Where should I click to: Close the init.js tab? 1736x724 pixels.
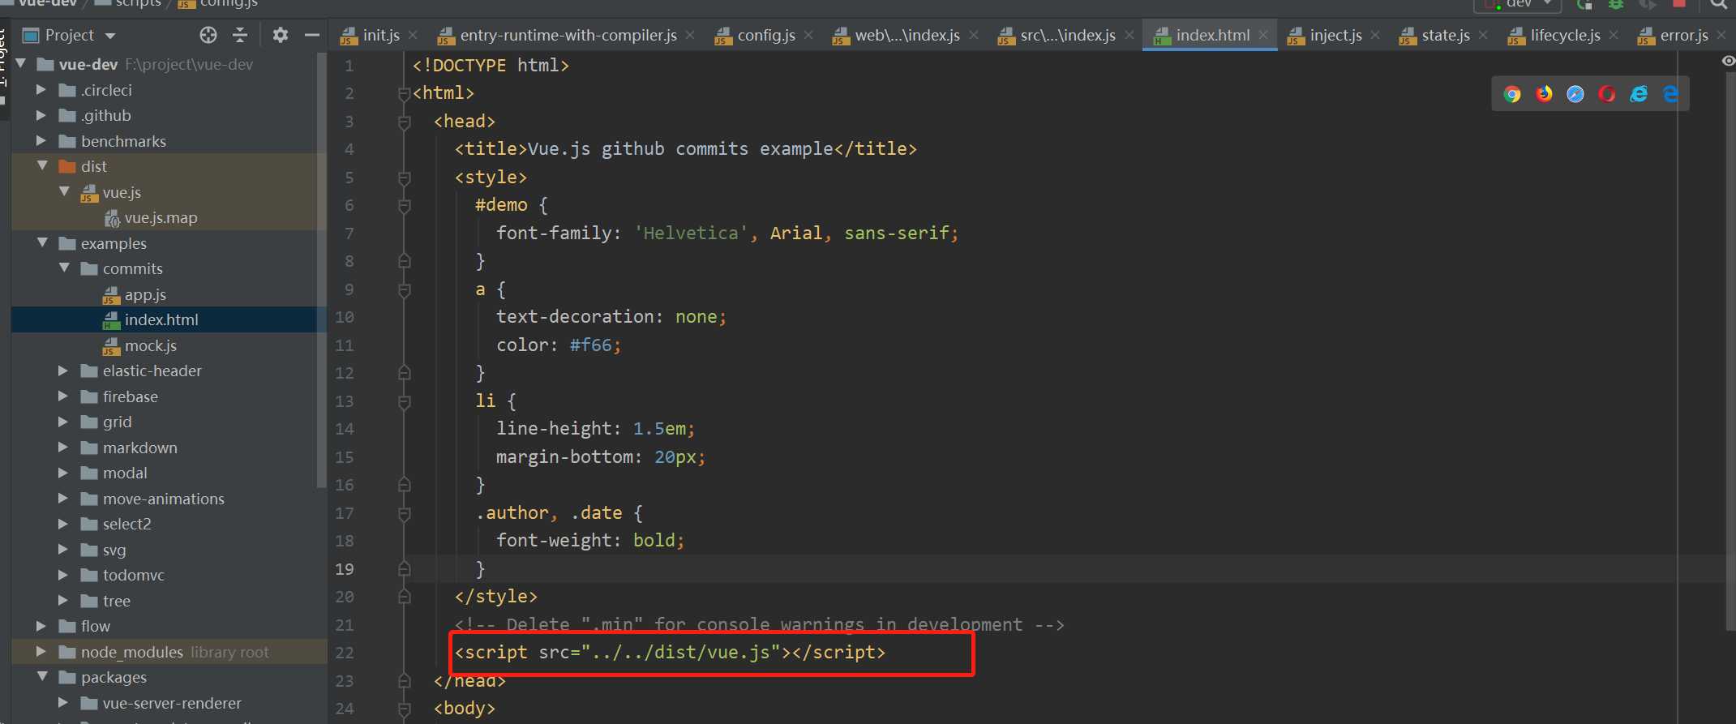pyautogui.click(x=413, y=35)
